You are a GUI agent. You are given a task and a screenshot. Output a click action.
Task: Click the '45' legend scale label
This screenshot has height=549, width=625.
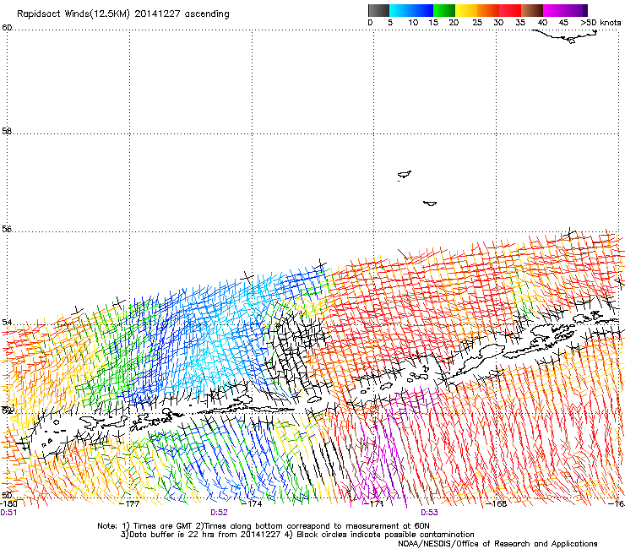[x=563, y=23]
